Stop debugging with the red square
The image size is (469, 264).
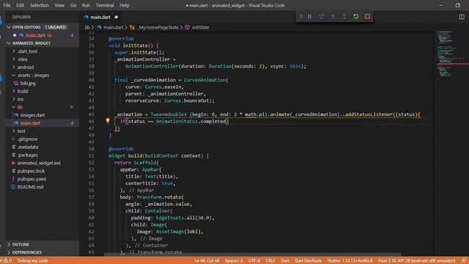pos(367,16)
